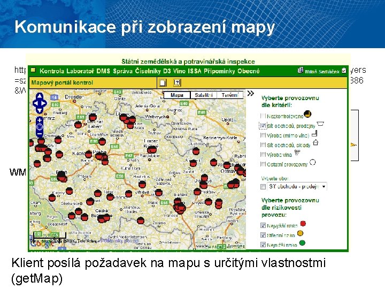Enable Výroba vína checkbox
This screenshot has height=289, width=385.
(263, 154)
